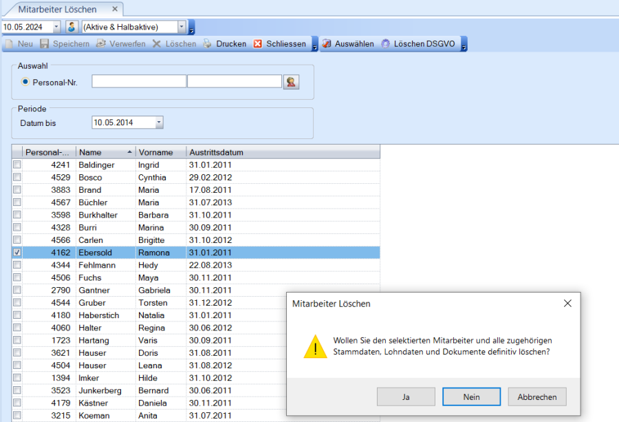Click personnel number 4060
Viewport: 619px width, 422px height.
point(61,328)
